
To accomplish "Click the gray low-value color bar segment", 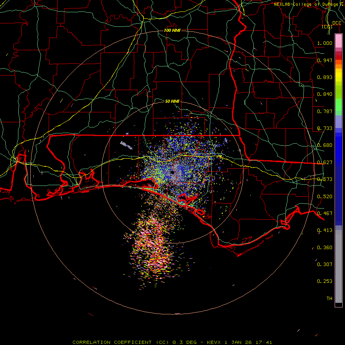I will point(338,266).
